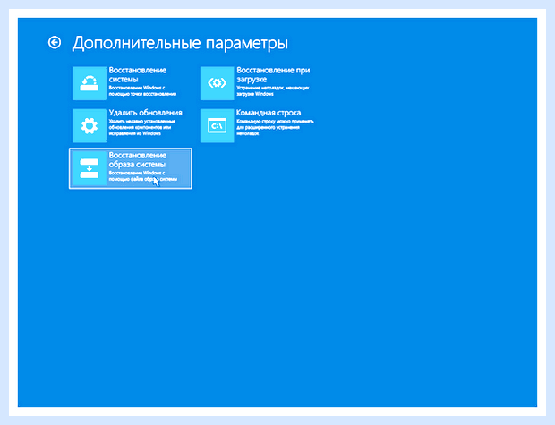This screenshot has width=555, height=425.
Task: Click the Command Prompt C:\ icon
Action: (217, 125)
